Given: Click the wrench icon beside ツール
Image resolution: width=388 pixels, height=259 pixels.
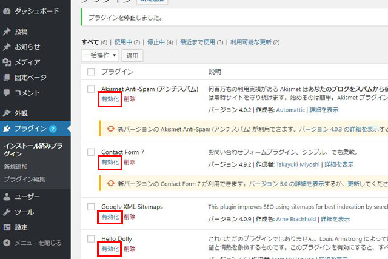Looking at the screenshot, I should click(7, 212).
